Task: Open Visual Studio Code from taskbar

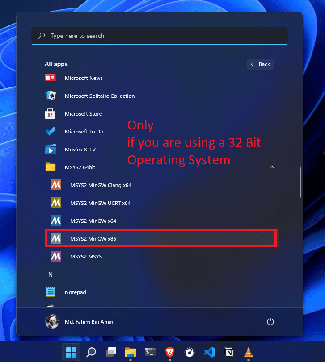Action: (209, 352)
